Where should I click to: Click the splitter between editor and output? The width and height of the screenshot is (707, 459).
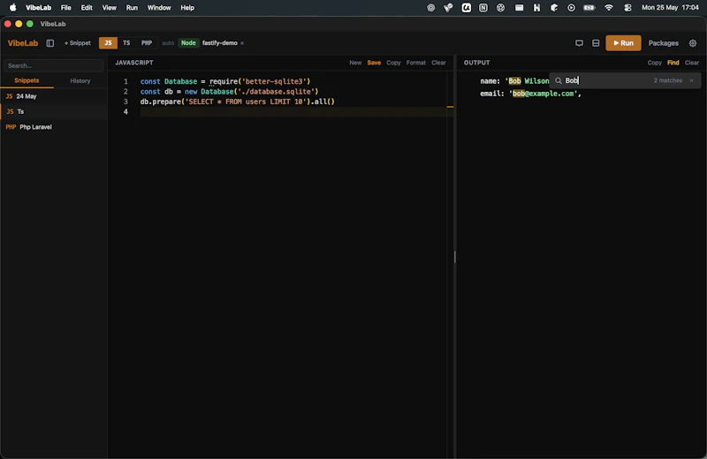pos(455,257)
